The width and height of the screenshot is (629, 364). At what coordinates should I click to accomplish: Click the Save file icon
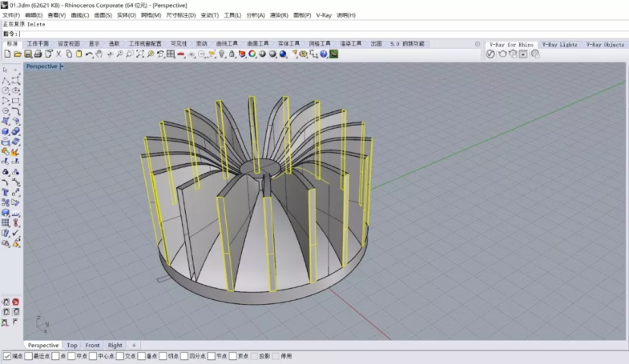coord(27,54)
